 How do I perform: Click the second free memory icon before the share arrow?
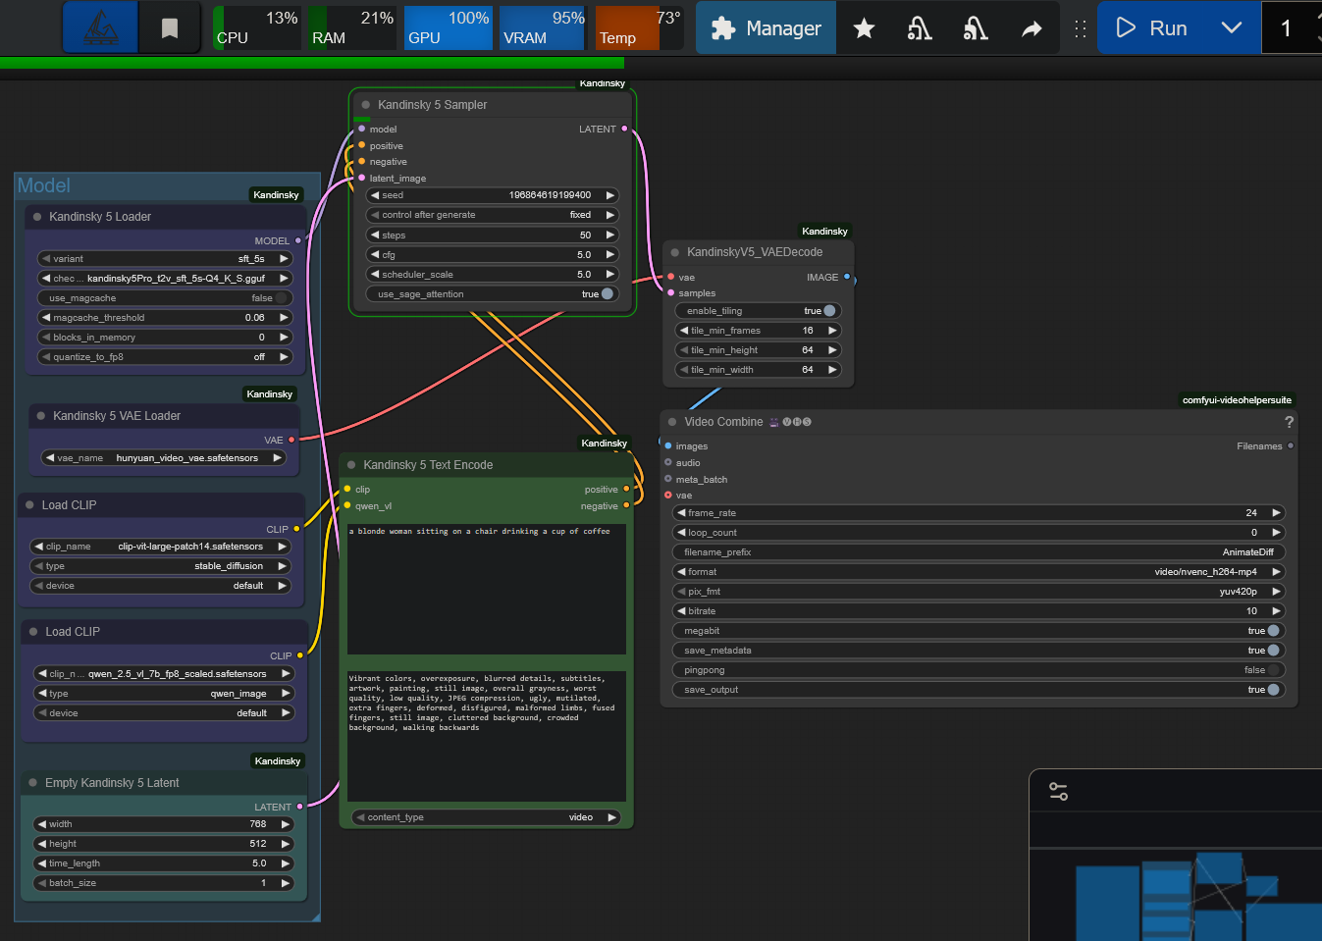(x=975, y=28)
